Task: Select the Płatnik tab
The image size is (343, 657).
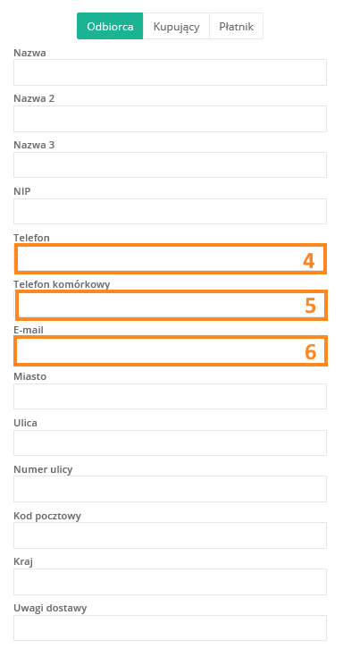Action: point(236,26)
